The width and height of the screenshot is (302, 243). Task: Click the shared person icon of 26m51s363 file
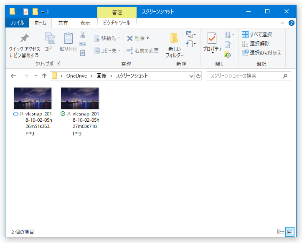point(22,114)
